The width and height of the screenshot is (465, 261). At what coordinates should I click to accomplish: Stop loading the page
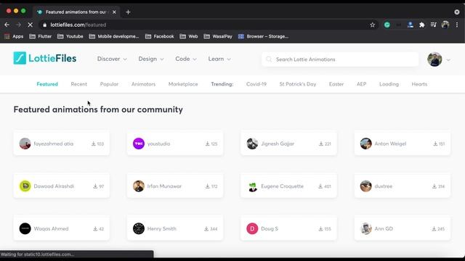click(x=30, y=25)
